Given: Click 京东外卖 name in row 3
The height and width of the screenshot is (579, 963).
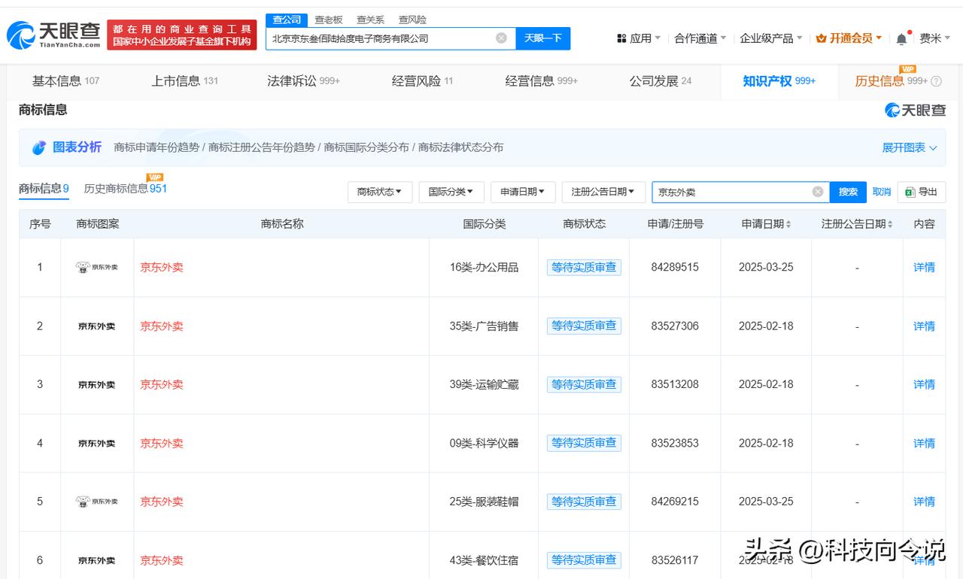Looking at the screenshot, I should 162,384.
